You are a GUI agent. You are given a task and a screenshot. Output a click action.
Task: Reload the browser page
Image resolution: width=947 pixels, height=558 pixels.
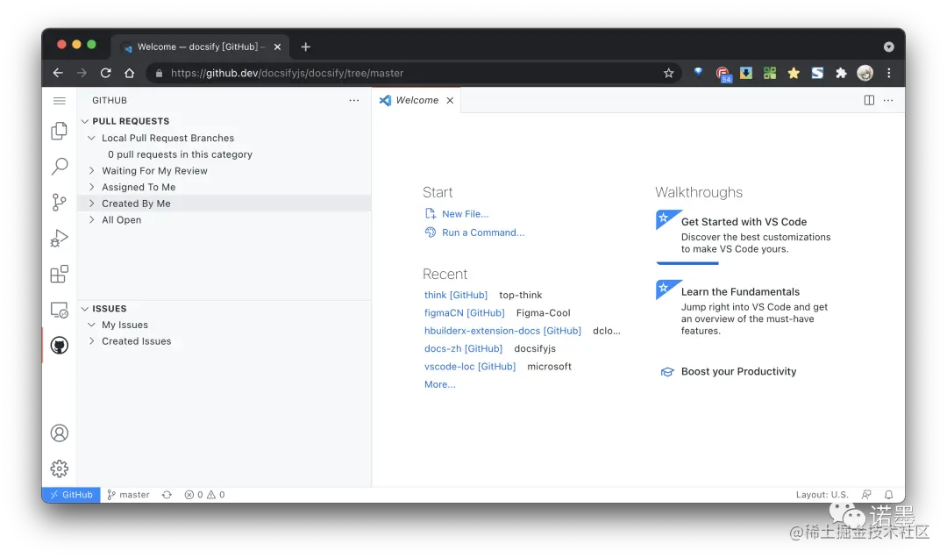(106, 73)
